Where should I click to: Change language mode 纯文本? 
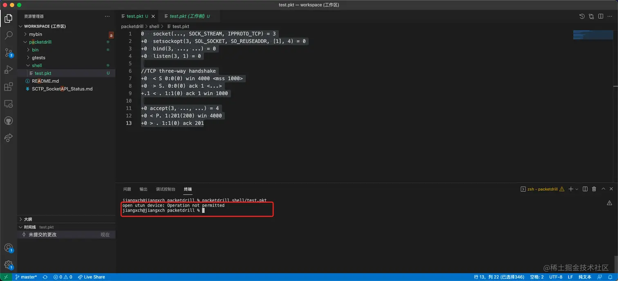coord(584,277)
